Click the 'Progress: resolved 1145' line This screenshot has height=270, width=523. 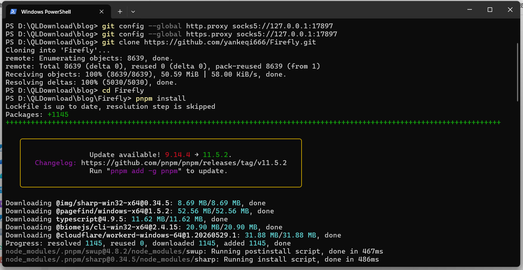click(148, 243)
